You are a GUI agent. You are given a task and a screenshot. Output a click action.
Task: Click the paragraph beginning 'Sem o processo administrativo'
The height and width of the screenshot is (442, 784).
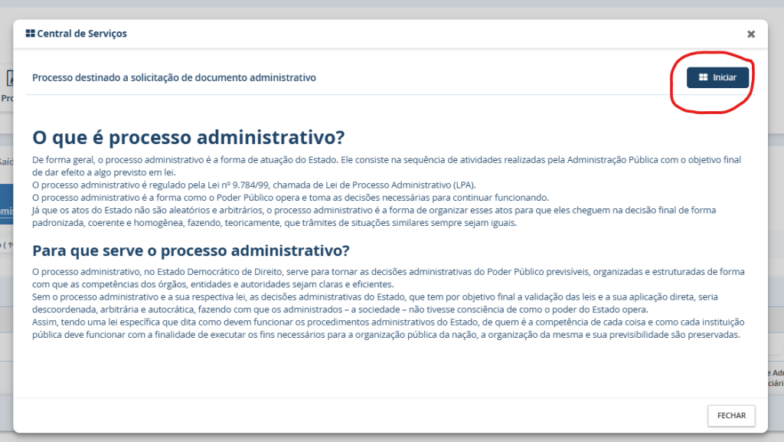point(375,303)
